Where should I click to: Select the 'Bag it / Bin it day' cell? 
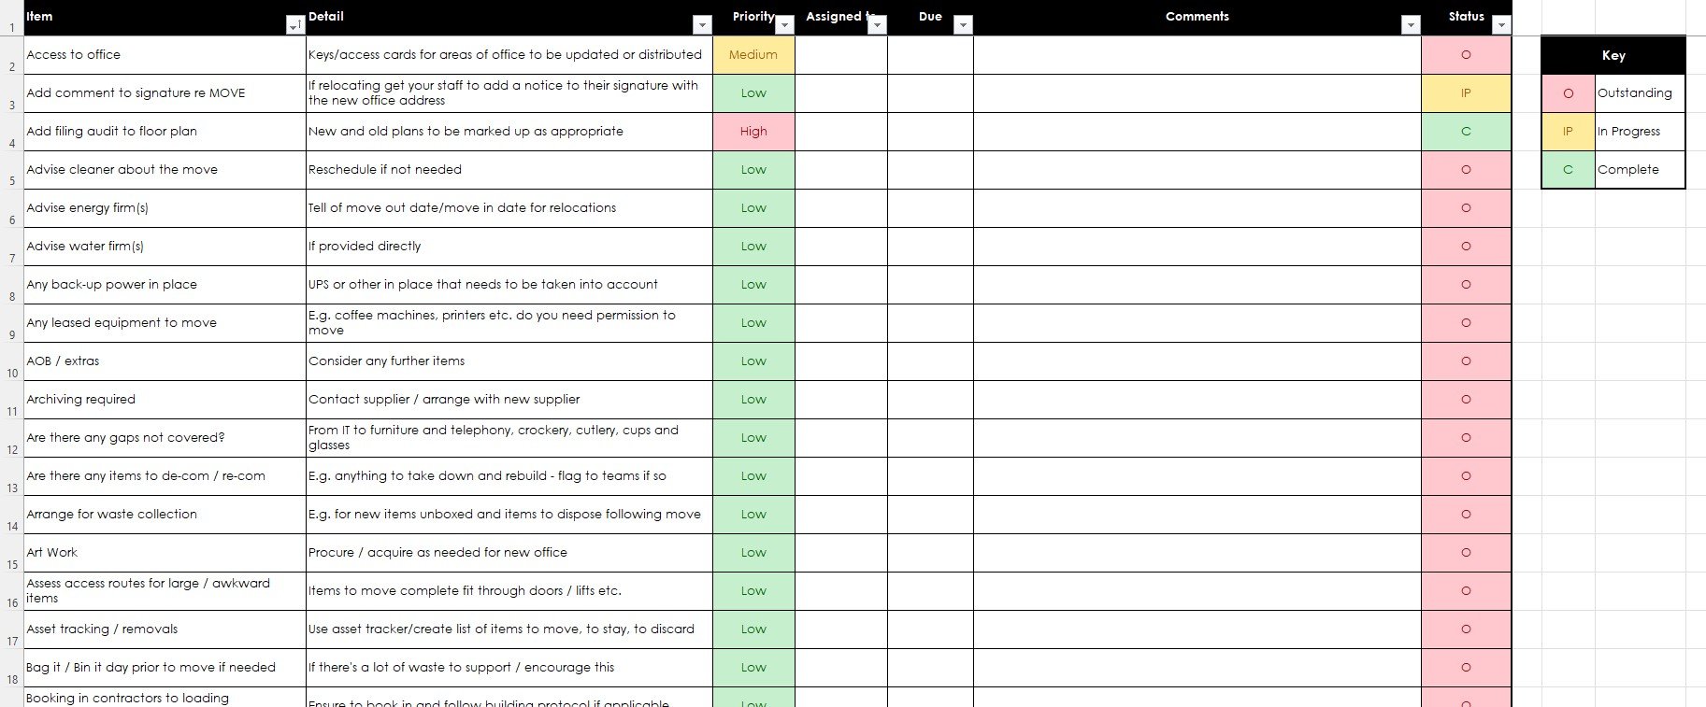click(x=165, y=668)
